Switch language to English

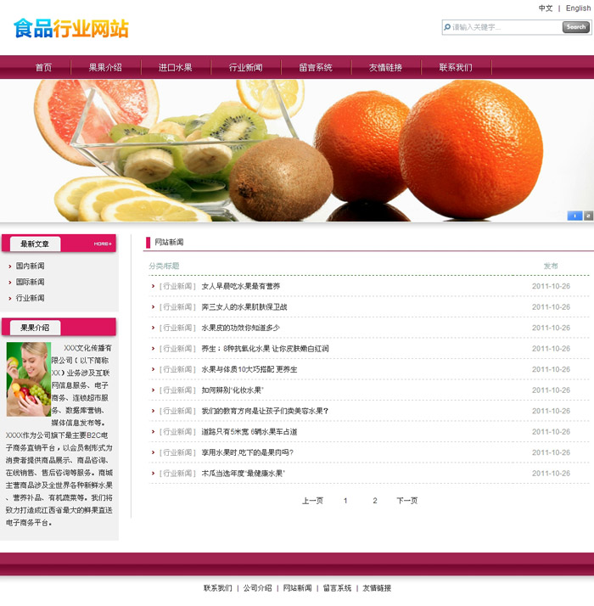578,8
